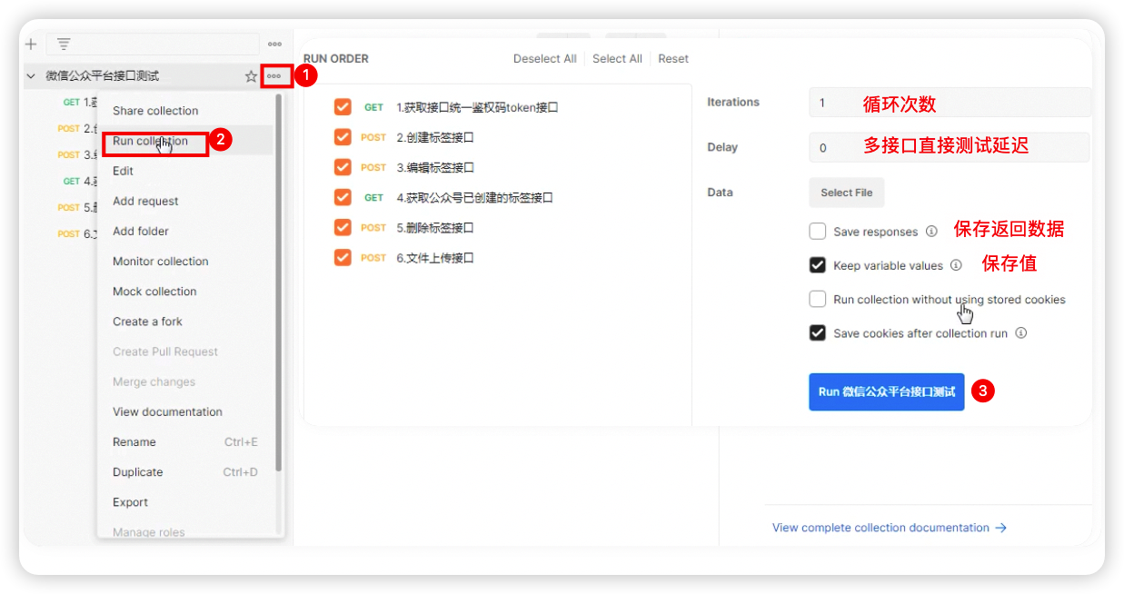Screen dimensions: 1124x594
Task: Click info icon beside Keep variable values
Action: [956, 266]
